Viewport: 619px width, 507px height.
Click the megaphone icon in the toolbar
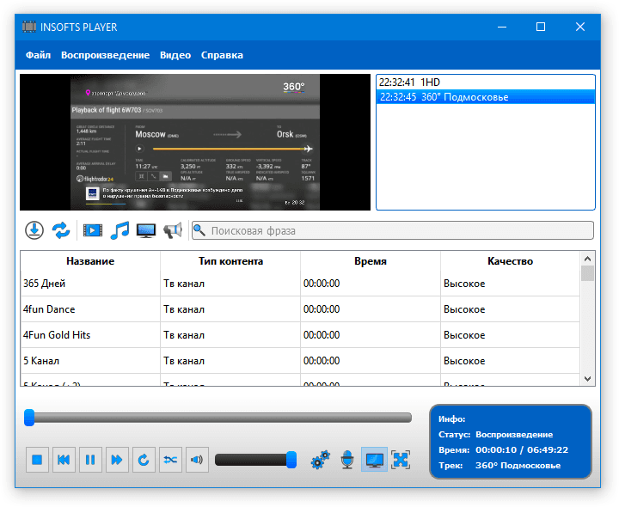[173, 230]
